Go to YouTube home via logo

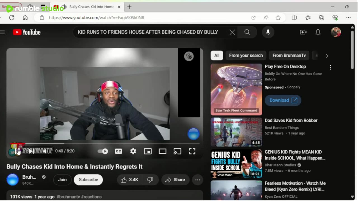27,32
